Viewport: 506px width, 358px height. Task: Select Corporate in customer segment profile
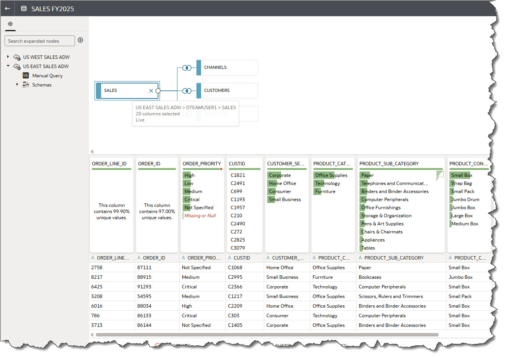pyautogui.click(x=280, y=175)
